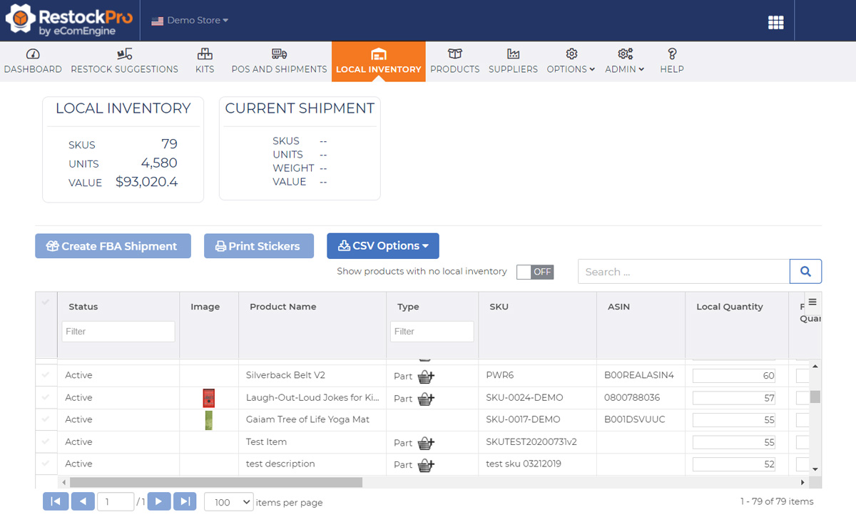The image size is (856, 532).
Task: Toggle show products with no local inventory
Action: click(535, 272)
